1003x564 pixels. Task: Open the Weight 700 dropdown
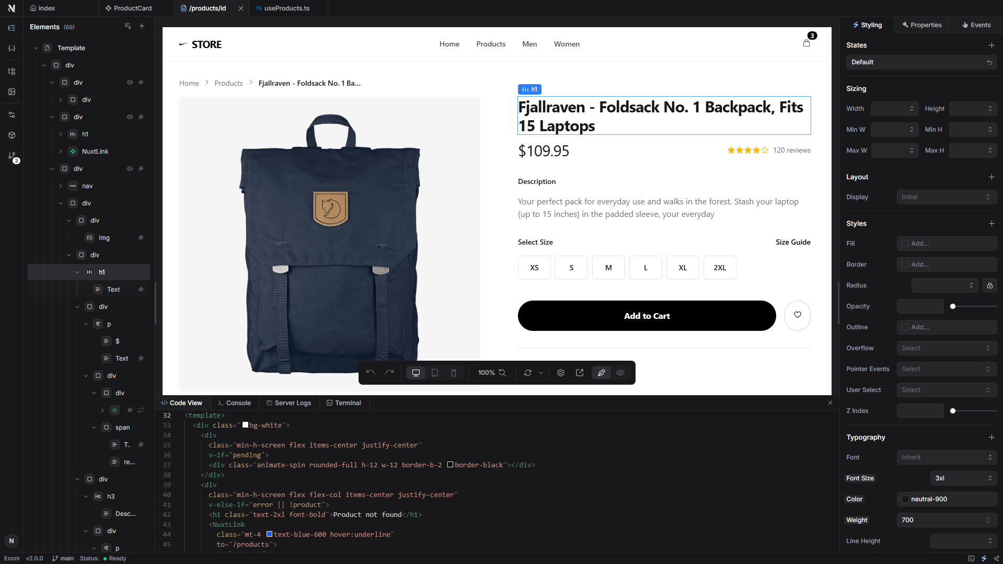947,520
